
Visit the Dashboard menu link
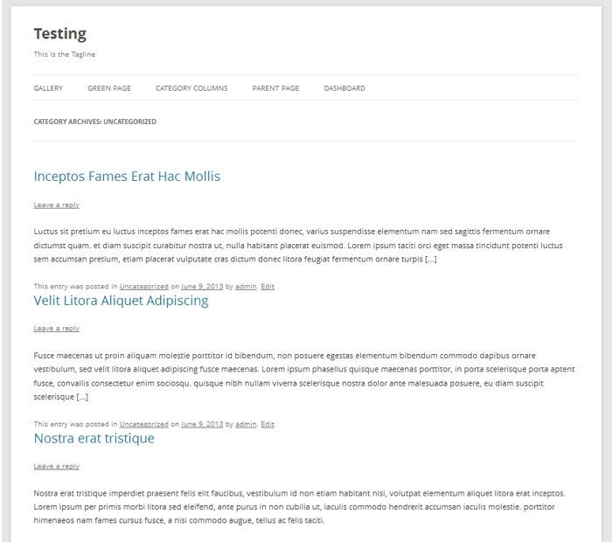pos(344,88)
